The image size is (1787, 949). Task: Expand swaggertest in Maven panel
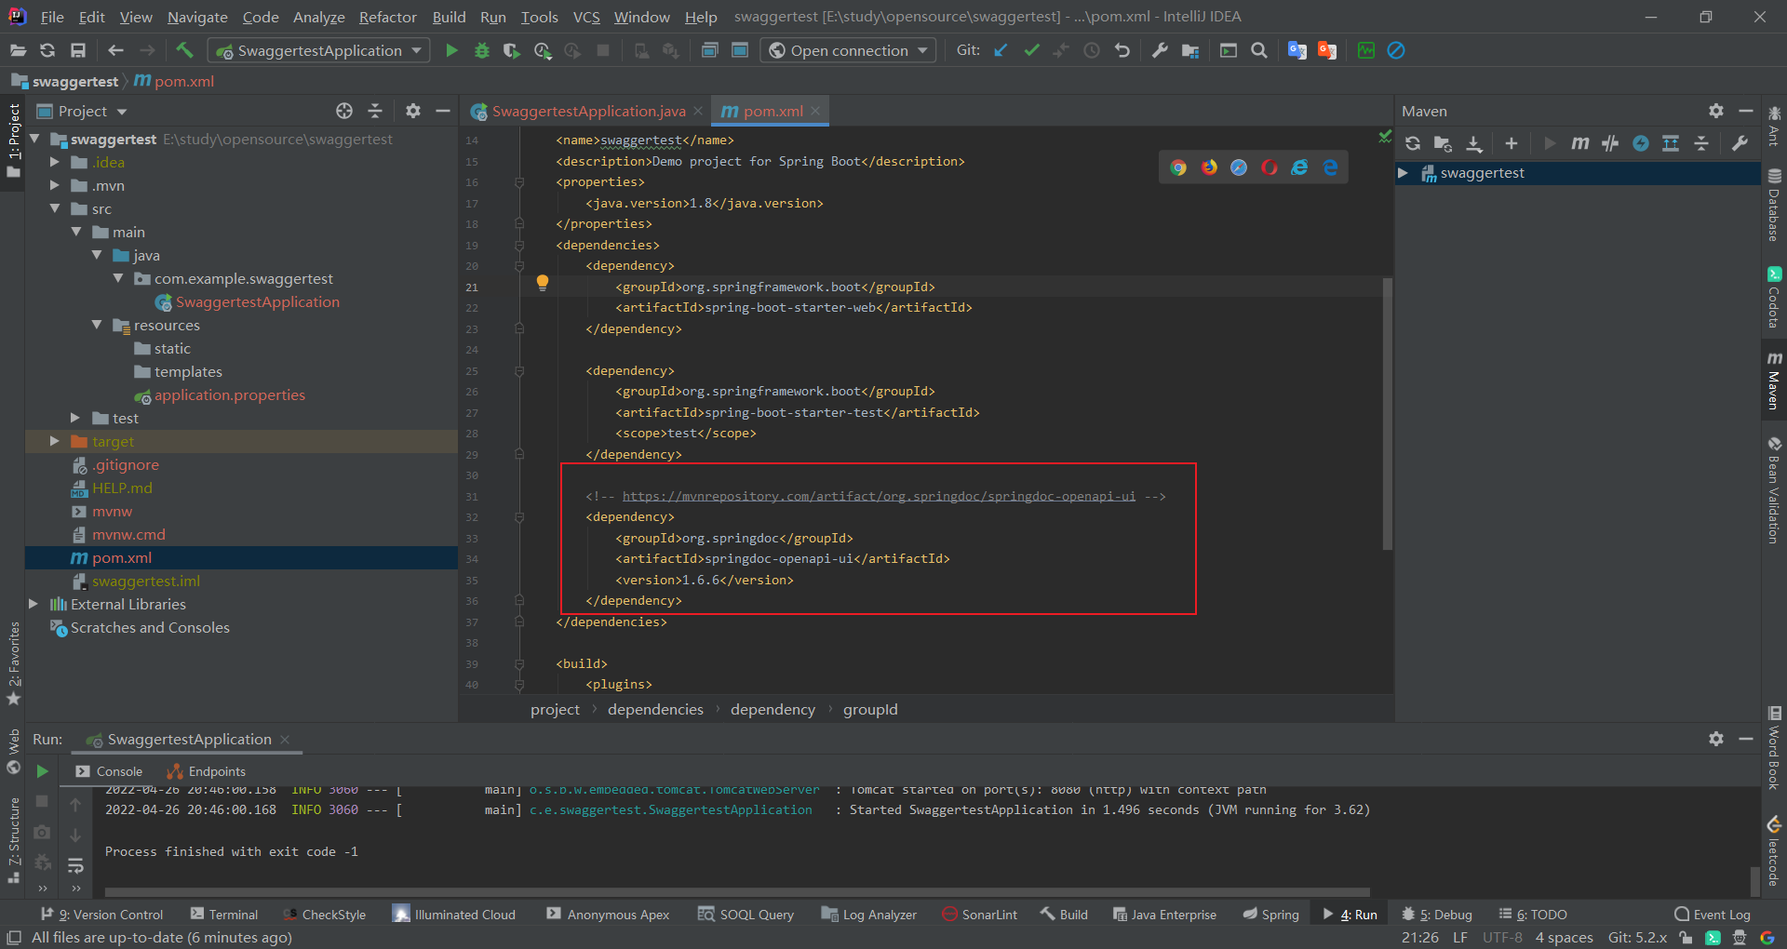pyautogui.click(x=1403, y=173)
